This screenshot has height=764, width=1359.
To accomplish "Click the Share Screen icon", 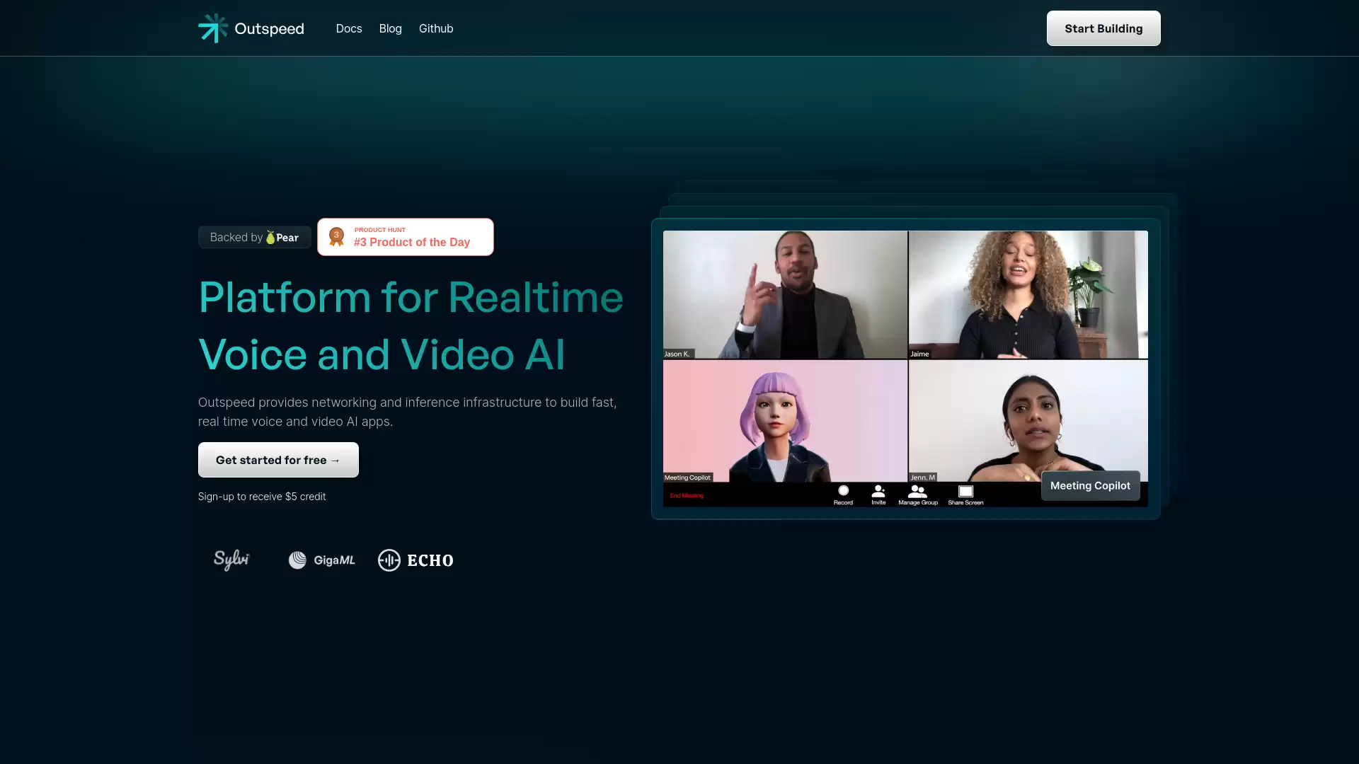I will click(x=965, y=491).
